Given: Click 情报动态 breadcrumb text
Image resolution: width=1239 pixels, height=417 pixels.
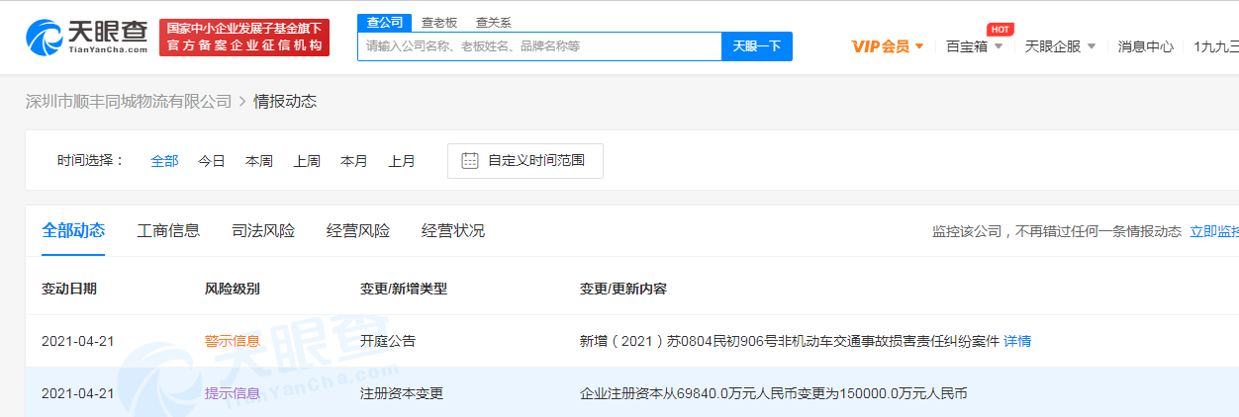Looking at the screenshot, I should pyautogui.click(x=285, y=101).
